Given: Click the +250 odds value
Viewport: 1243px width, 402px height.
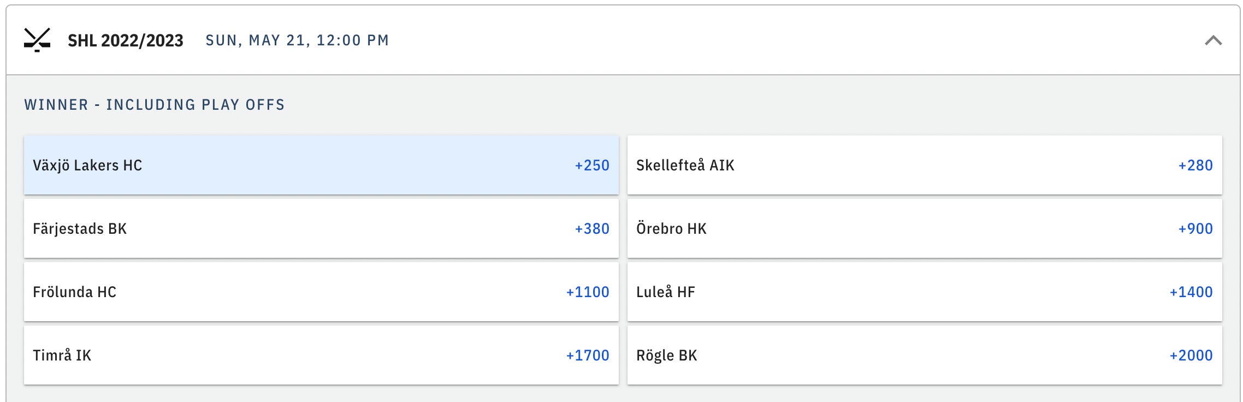Looking at the screenshot, I should (x=592, y=165).
